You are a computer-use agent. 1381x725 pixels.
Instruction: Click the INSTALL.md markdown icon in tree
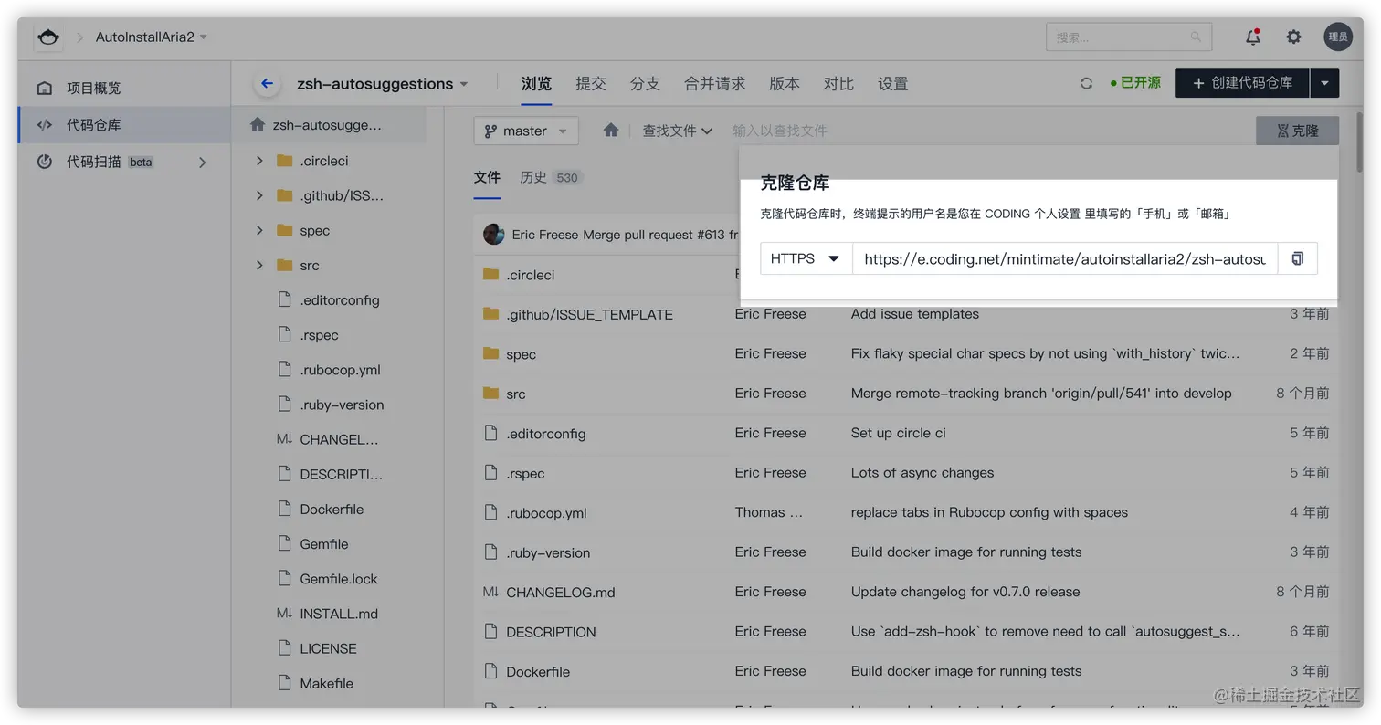coord(284,614)
